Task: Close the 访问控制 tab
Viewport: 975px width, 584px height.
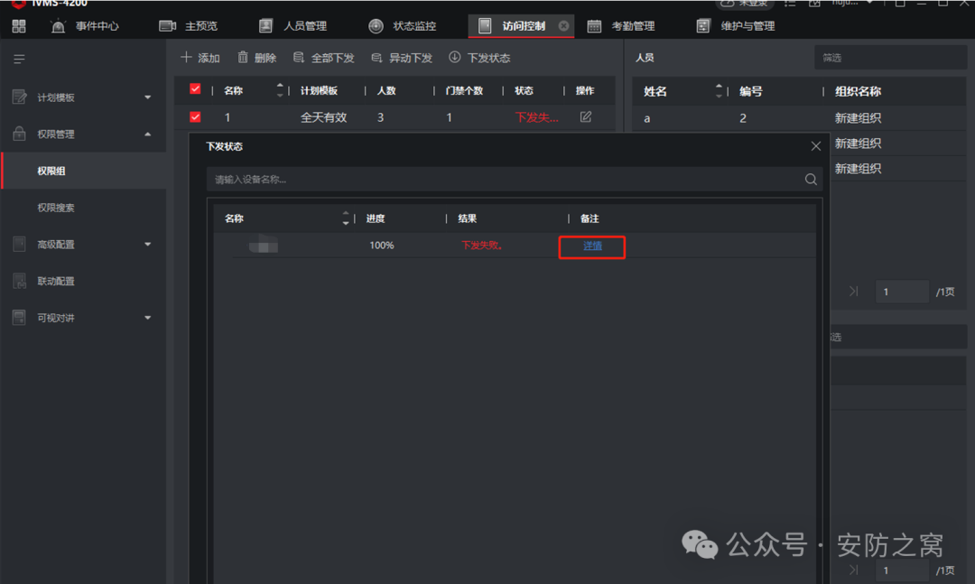Action: pos(563,26)
